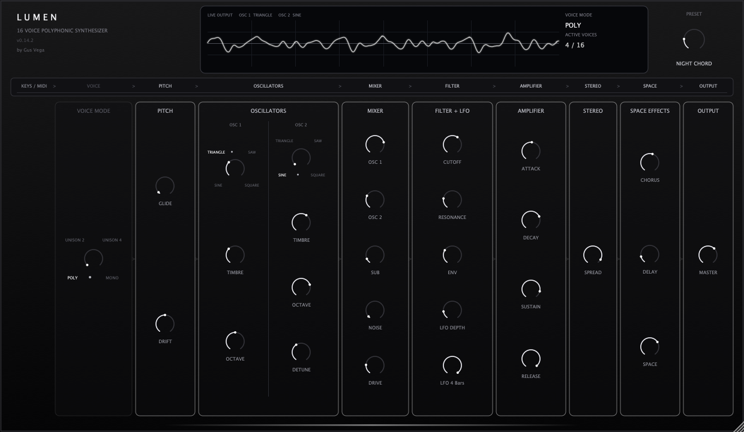Click Stereo in the signal flow bar
This screenshot has width=744, height=432.
[x=593, y=86]
